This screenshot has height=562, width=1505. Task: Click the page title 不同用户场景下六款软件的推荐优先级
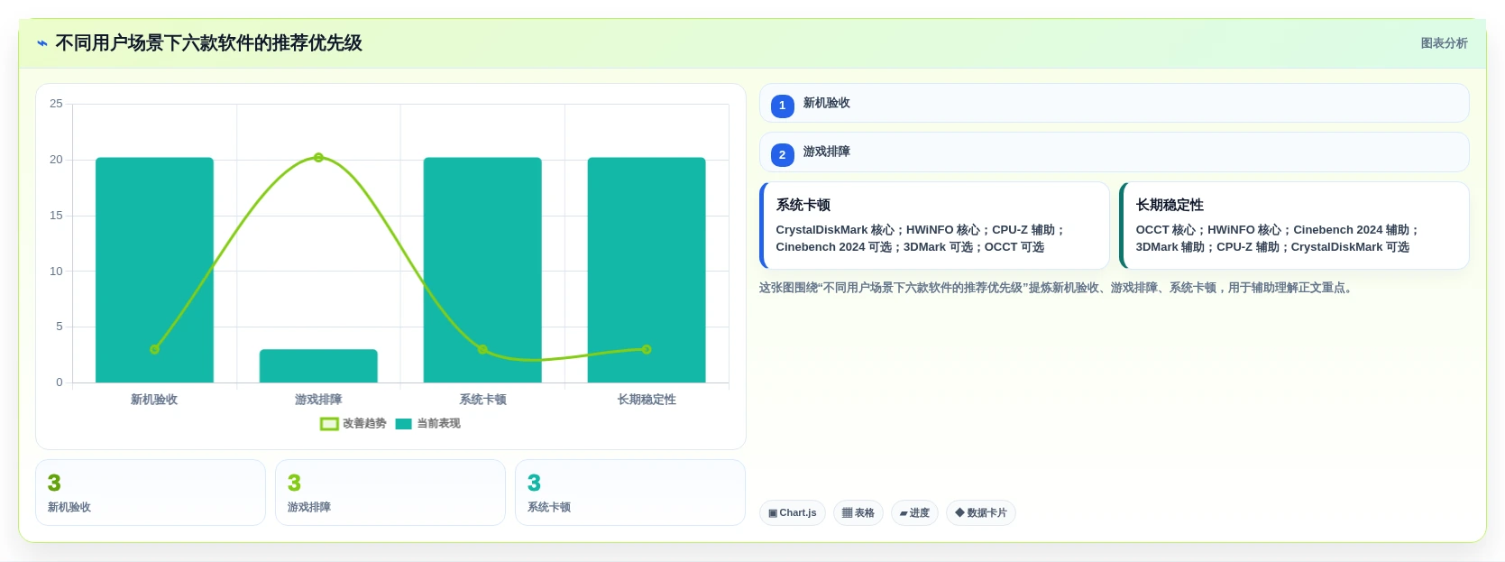pyautogui.click(x=208, y=43)
